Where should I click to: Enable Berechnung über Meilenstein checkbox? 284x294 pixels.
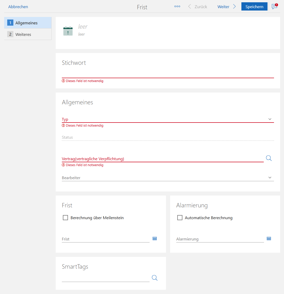tap(65, 218)
